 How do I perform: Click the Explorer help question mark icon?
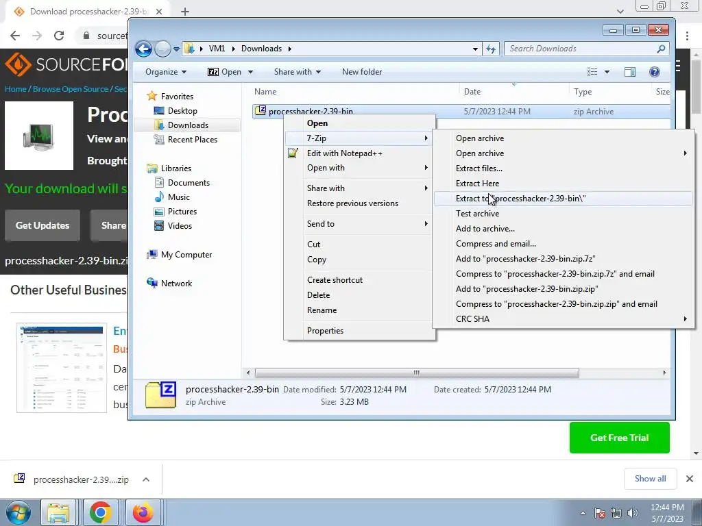coord(654,72)
